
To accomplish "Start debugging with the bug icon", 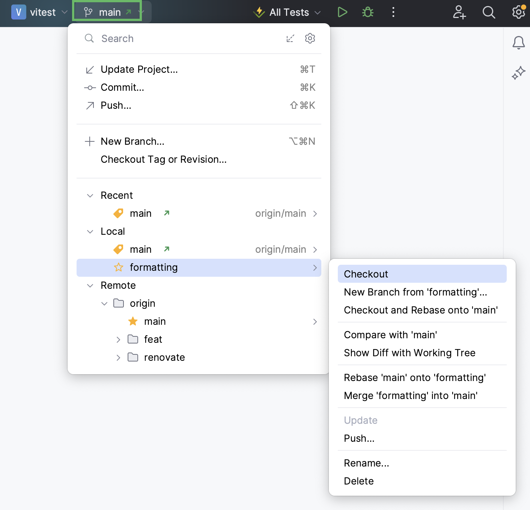I will coord(367,12).
